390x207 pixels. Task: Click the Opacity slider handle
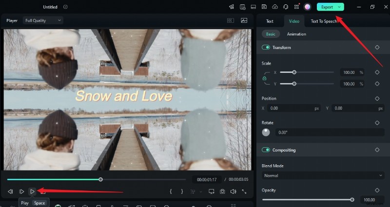pos(352,200)
